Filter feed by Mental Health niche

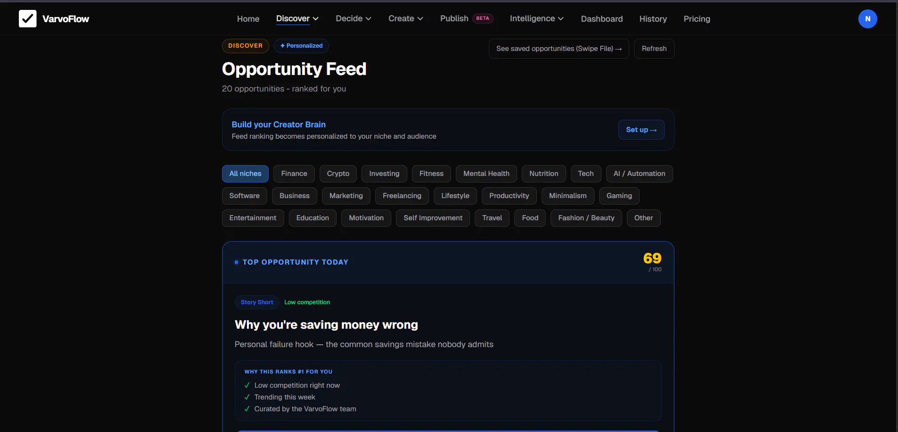[486, 174]
